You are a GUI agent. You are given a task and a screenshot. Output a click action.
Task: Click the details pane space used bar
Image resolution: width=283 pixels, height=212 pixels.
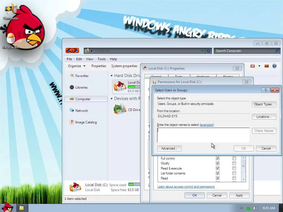[x=134, y=184]
